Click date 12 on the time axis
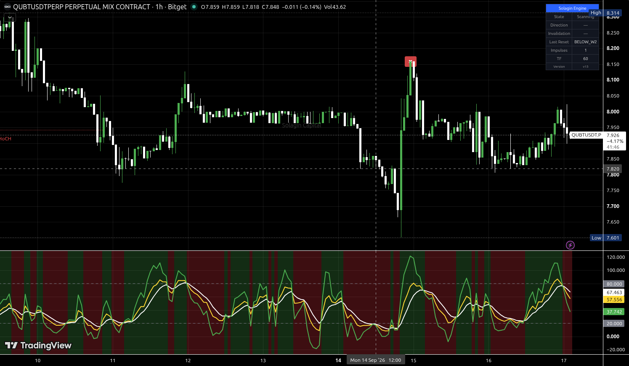629x366 pixels. tap(188, 361)
